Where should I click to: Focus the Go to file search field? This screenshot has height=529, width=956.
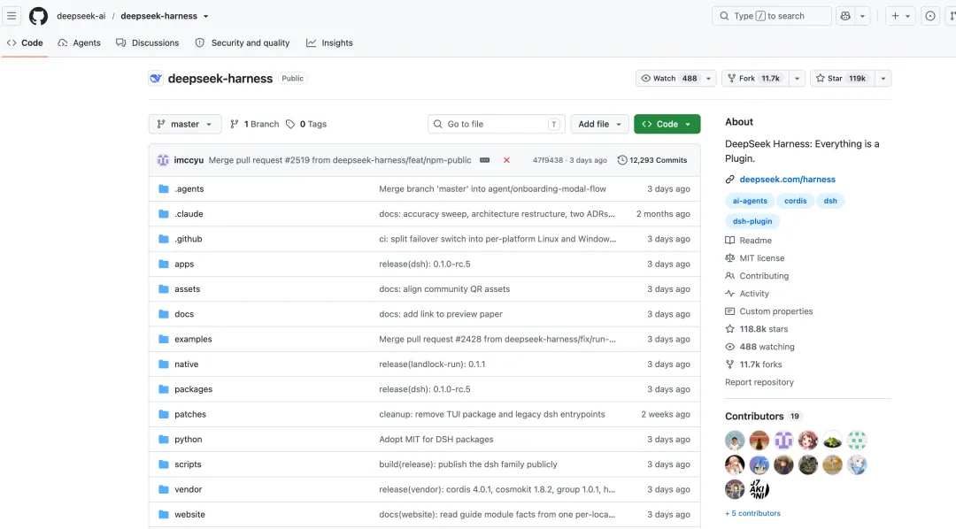(497, 124)
